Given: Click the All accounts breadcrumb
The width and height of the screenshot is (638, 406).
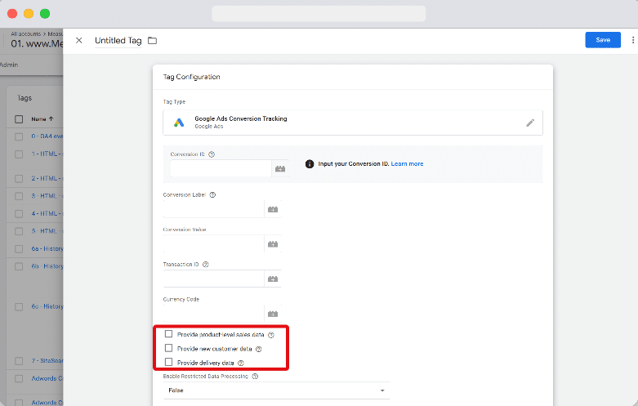Looking at the screenshot, I should pos(25,33).
